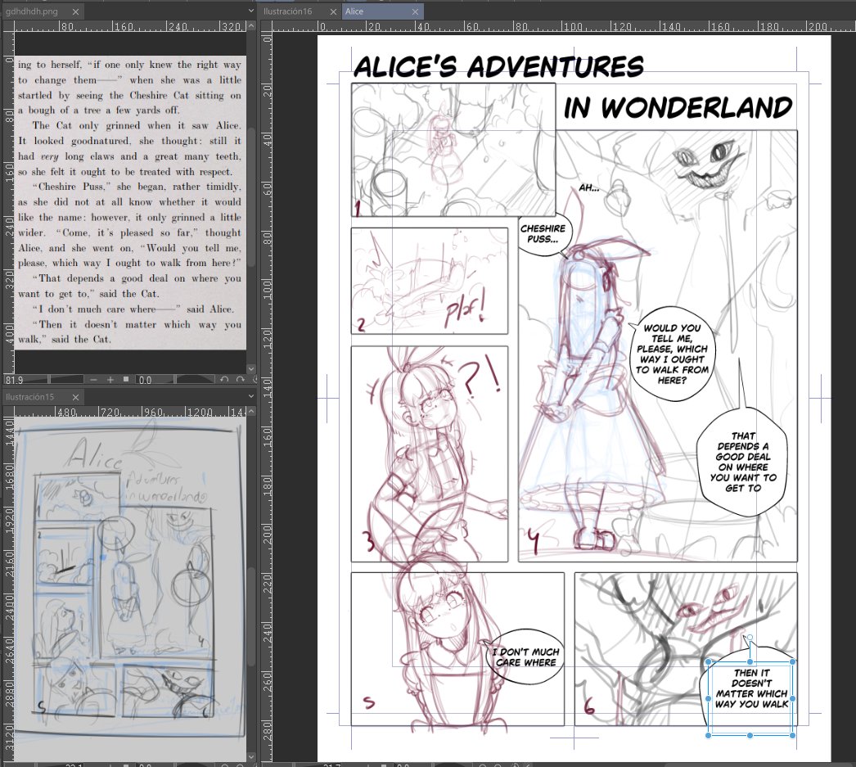Click the "THEN IT DOESN'T MATTER" text
Image resolution: width=856 pixels, height=767 pixels.
(x=752, y=688)
